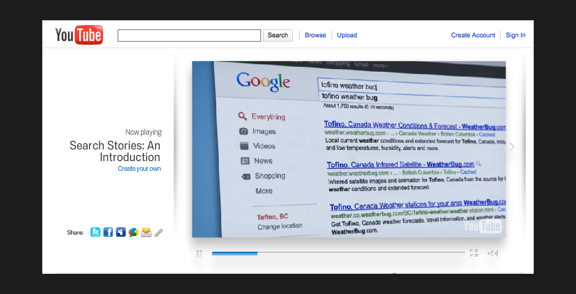The image size is (576, 294).
Task: Seek within the blue video progress bar
Action: click(x=338, y=253)
